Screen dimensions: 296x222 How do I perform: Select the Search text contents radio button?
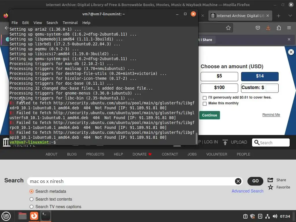[32, 199]
